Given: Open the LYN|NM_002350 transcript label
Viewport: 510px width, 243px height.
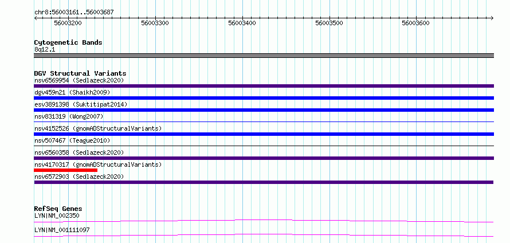Looking at the screenshot, I should pos(57,215).
